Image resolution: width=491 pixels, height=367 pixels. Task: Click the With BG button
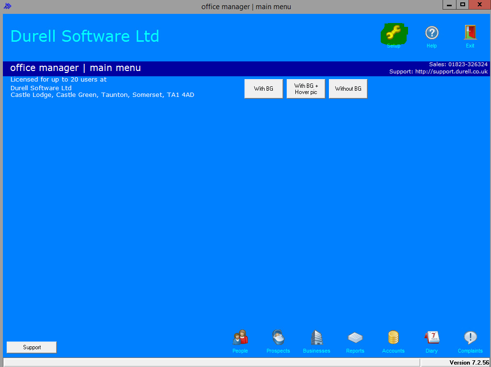coord(264,89)
